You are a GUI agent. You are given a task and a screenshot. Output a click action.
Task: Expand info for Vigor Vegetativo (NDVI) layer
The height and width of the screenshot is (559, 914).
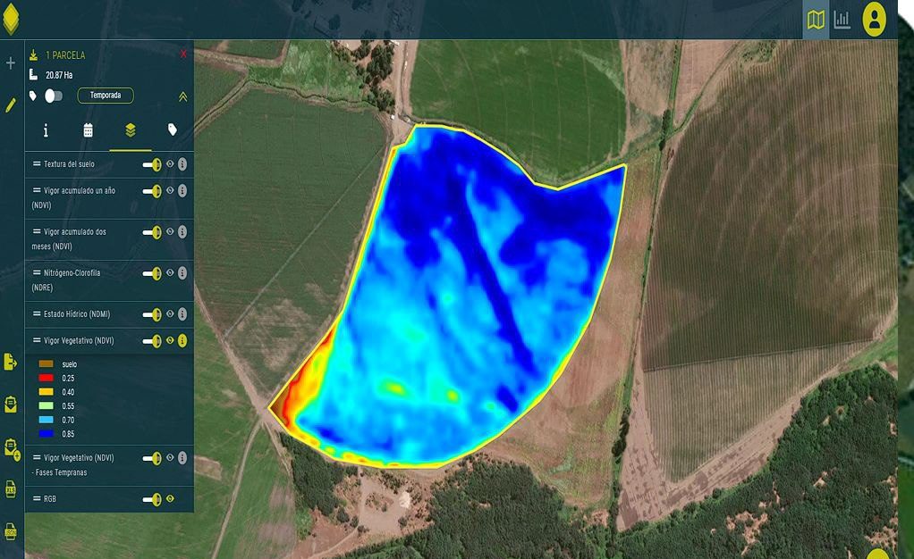[x=182, y=341]
